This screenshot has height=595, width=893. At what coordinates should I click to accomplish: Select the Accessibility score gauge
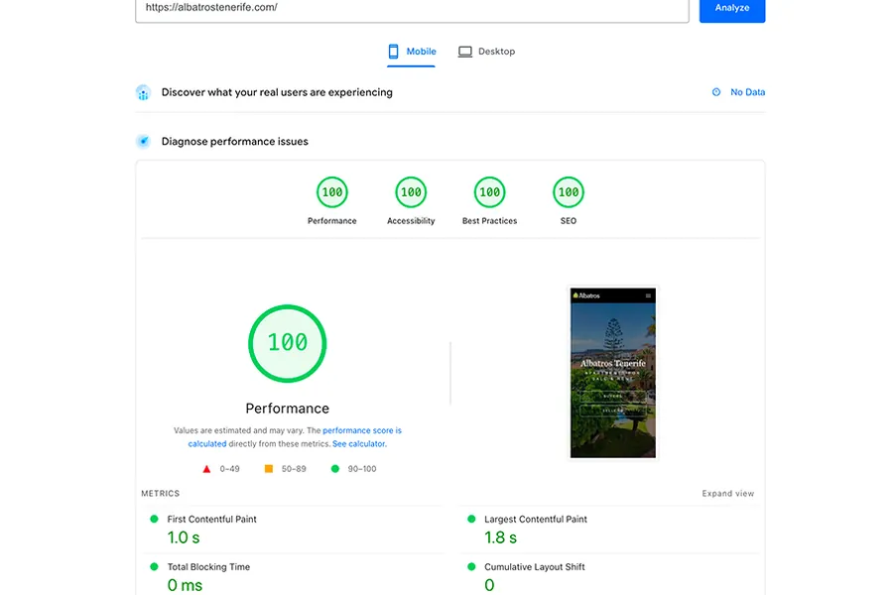[x=411, y=192]
